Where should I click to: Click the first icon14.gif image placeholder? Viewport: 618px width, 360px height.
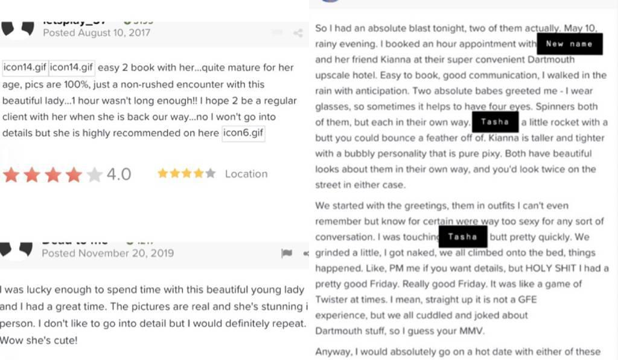point(25,67)
